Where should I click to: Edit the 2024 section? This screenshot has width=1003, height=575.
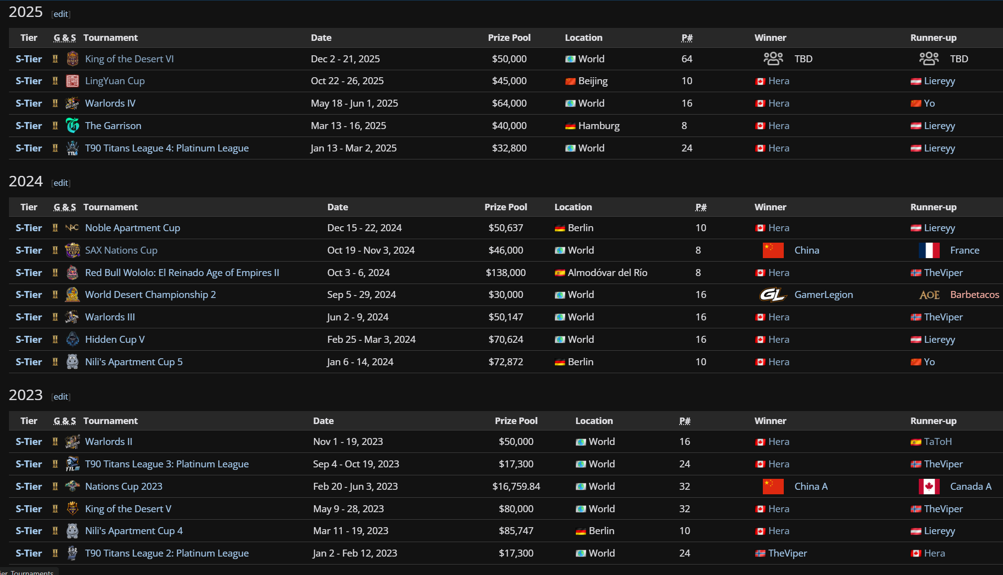tap(61, 183)
